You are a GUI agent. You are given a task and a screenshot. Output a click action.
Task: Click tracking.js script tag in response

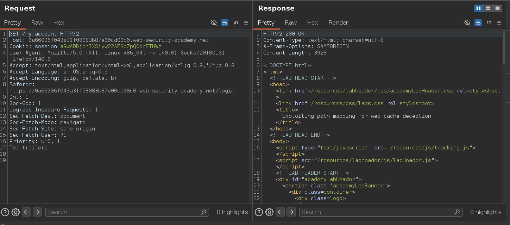376,148
